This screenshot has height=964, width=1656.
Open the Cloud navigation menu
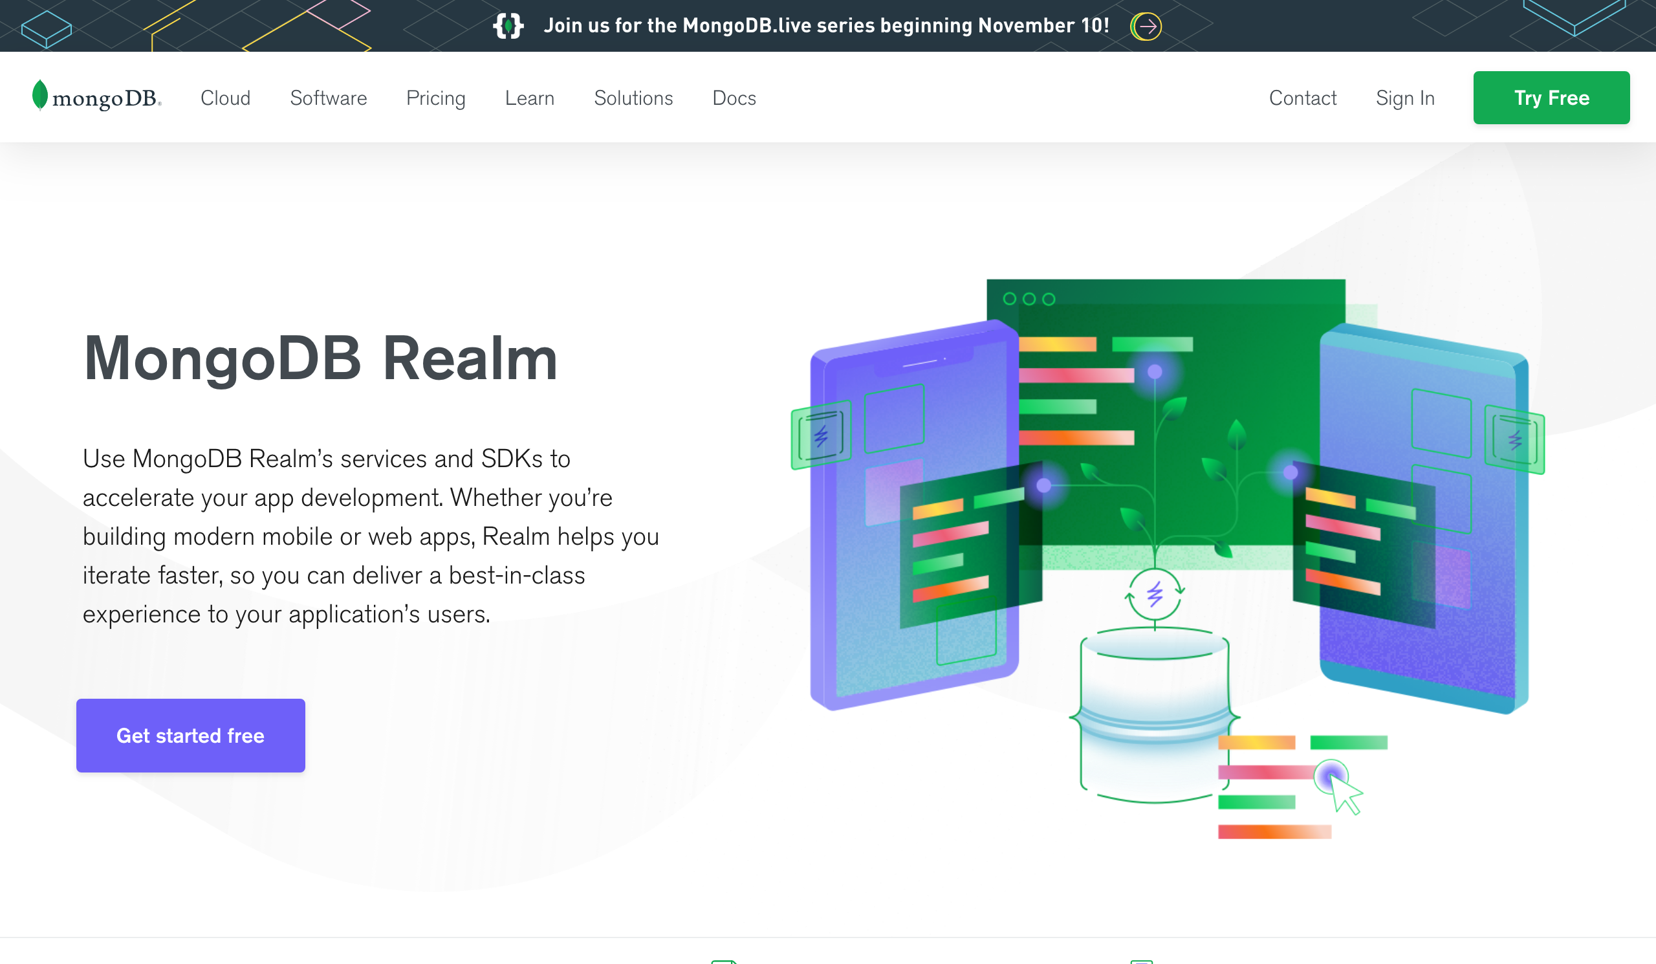tap(225, 98)
